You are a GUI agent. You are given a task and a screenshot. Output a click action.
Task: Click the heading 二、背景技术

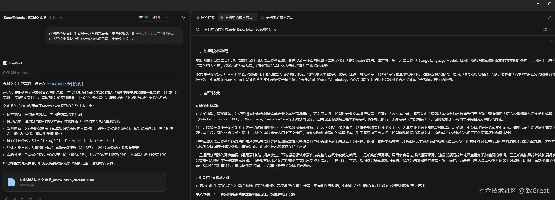(x=208, y=93)
